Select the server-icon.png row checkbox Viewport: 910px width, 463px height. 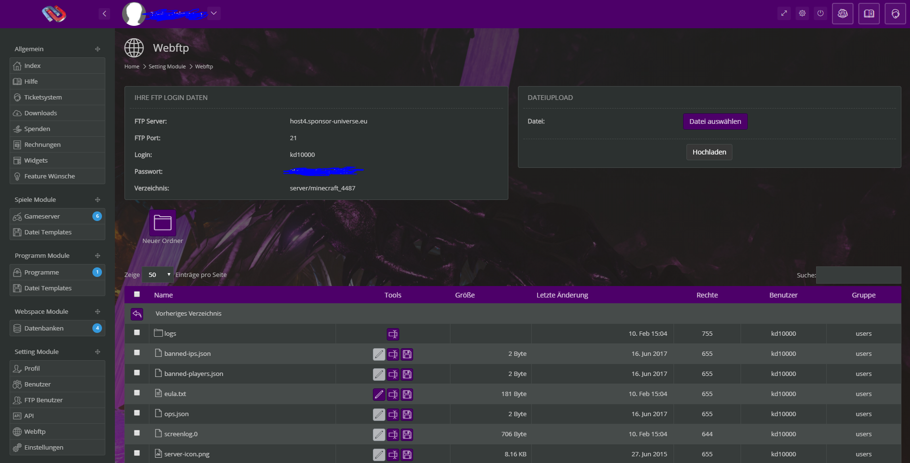click(137, 453)
